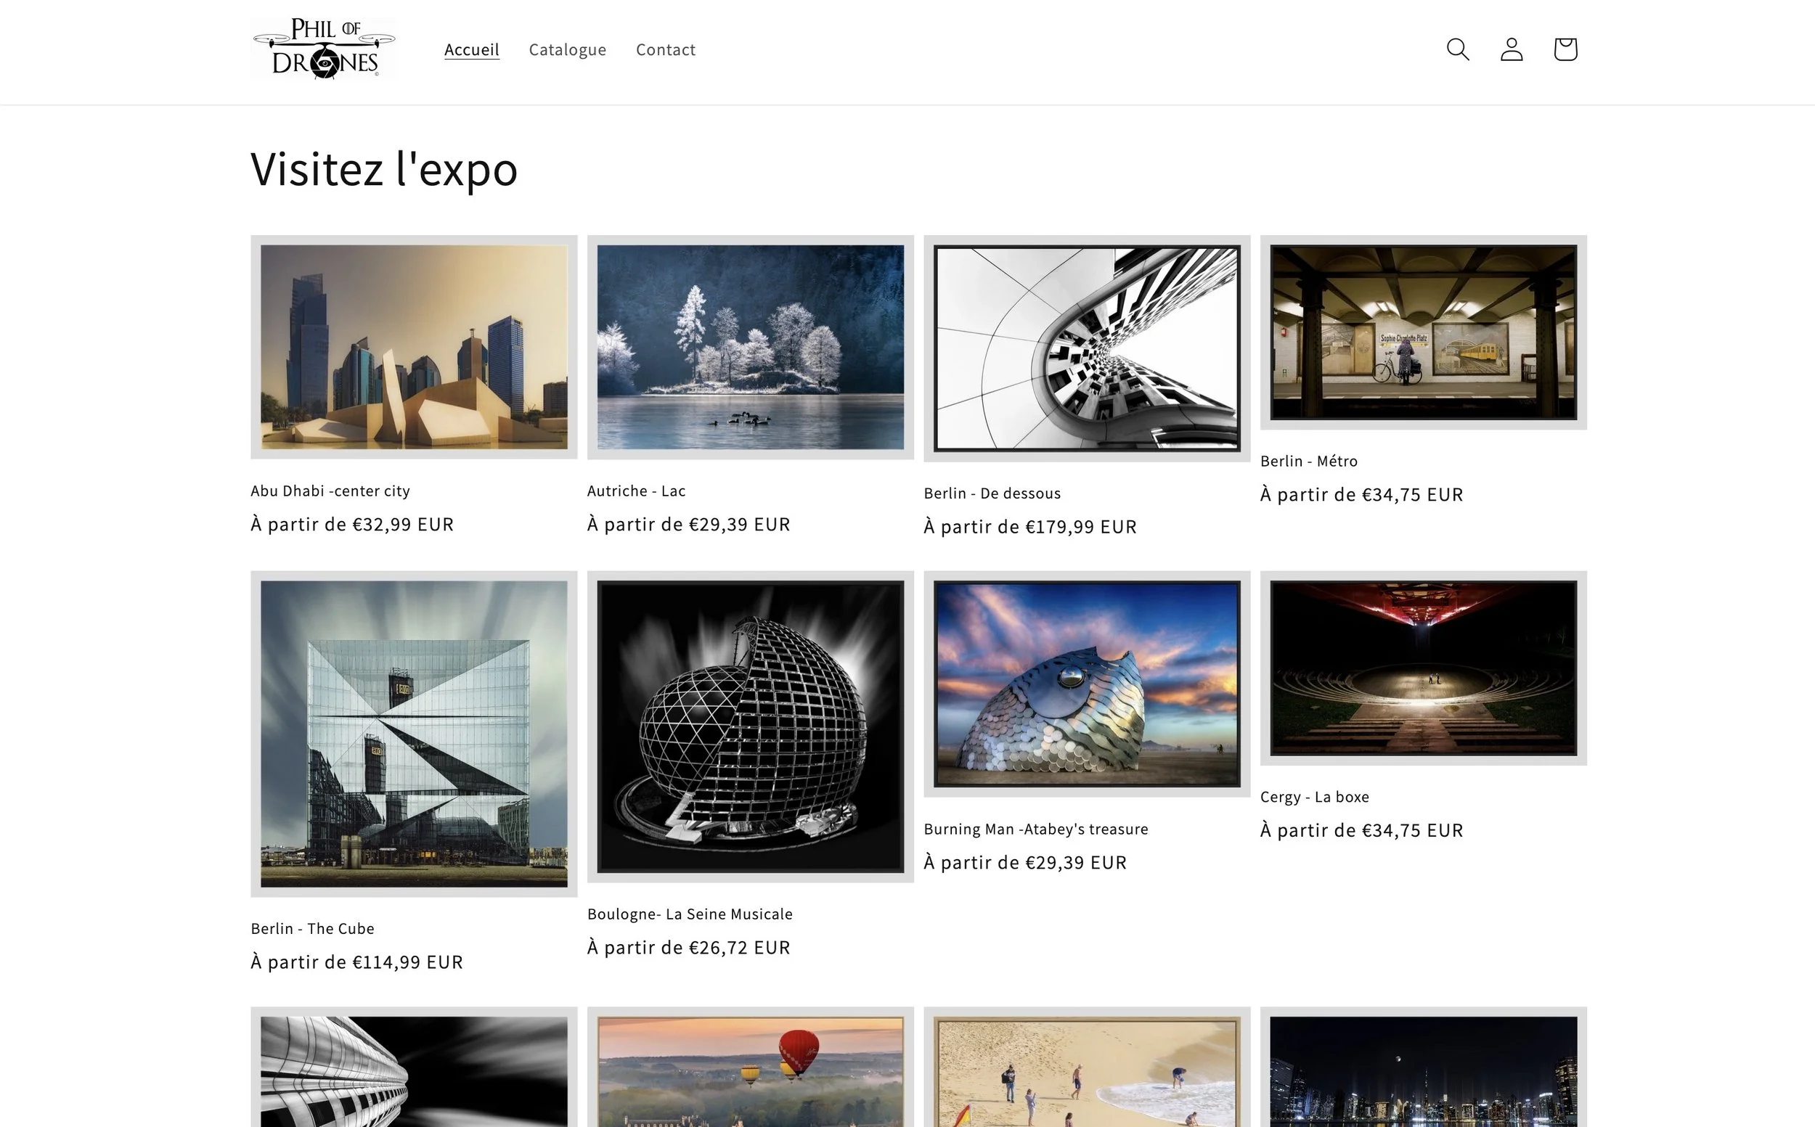Open the Autriche frosted lake photo
This screenshot has width=1815, height=1127.
(x=750, y=348)
